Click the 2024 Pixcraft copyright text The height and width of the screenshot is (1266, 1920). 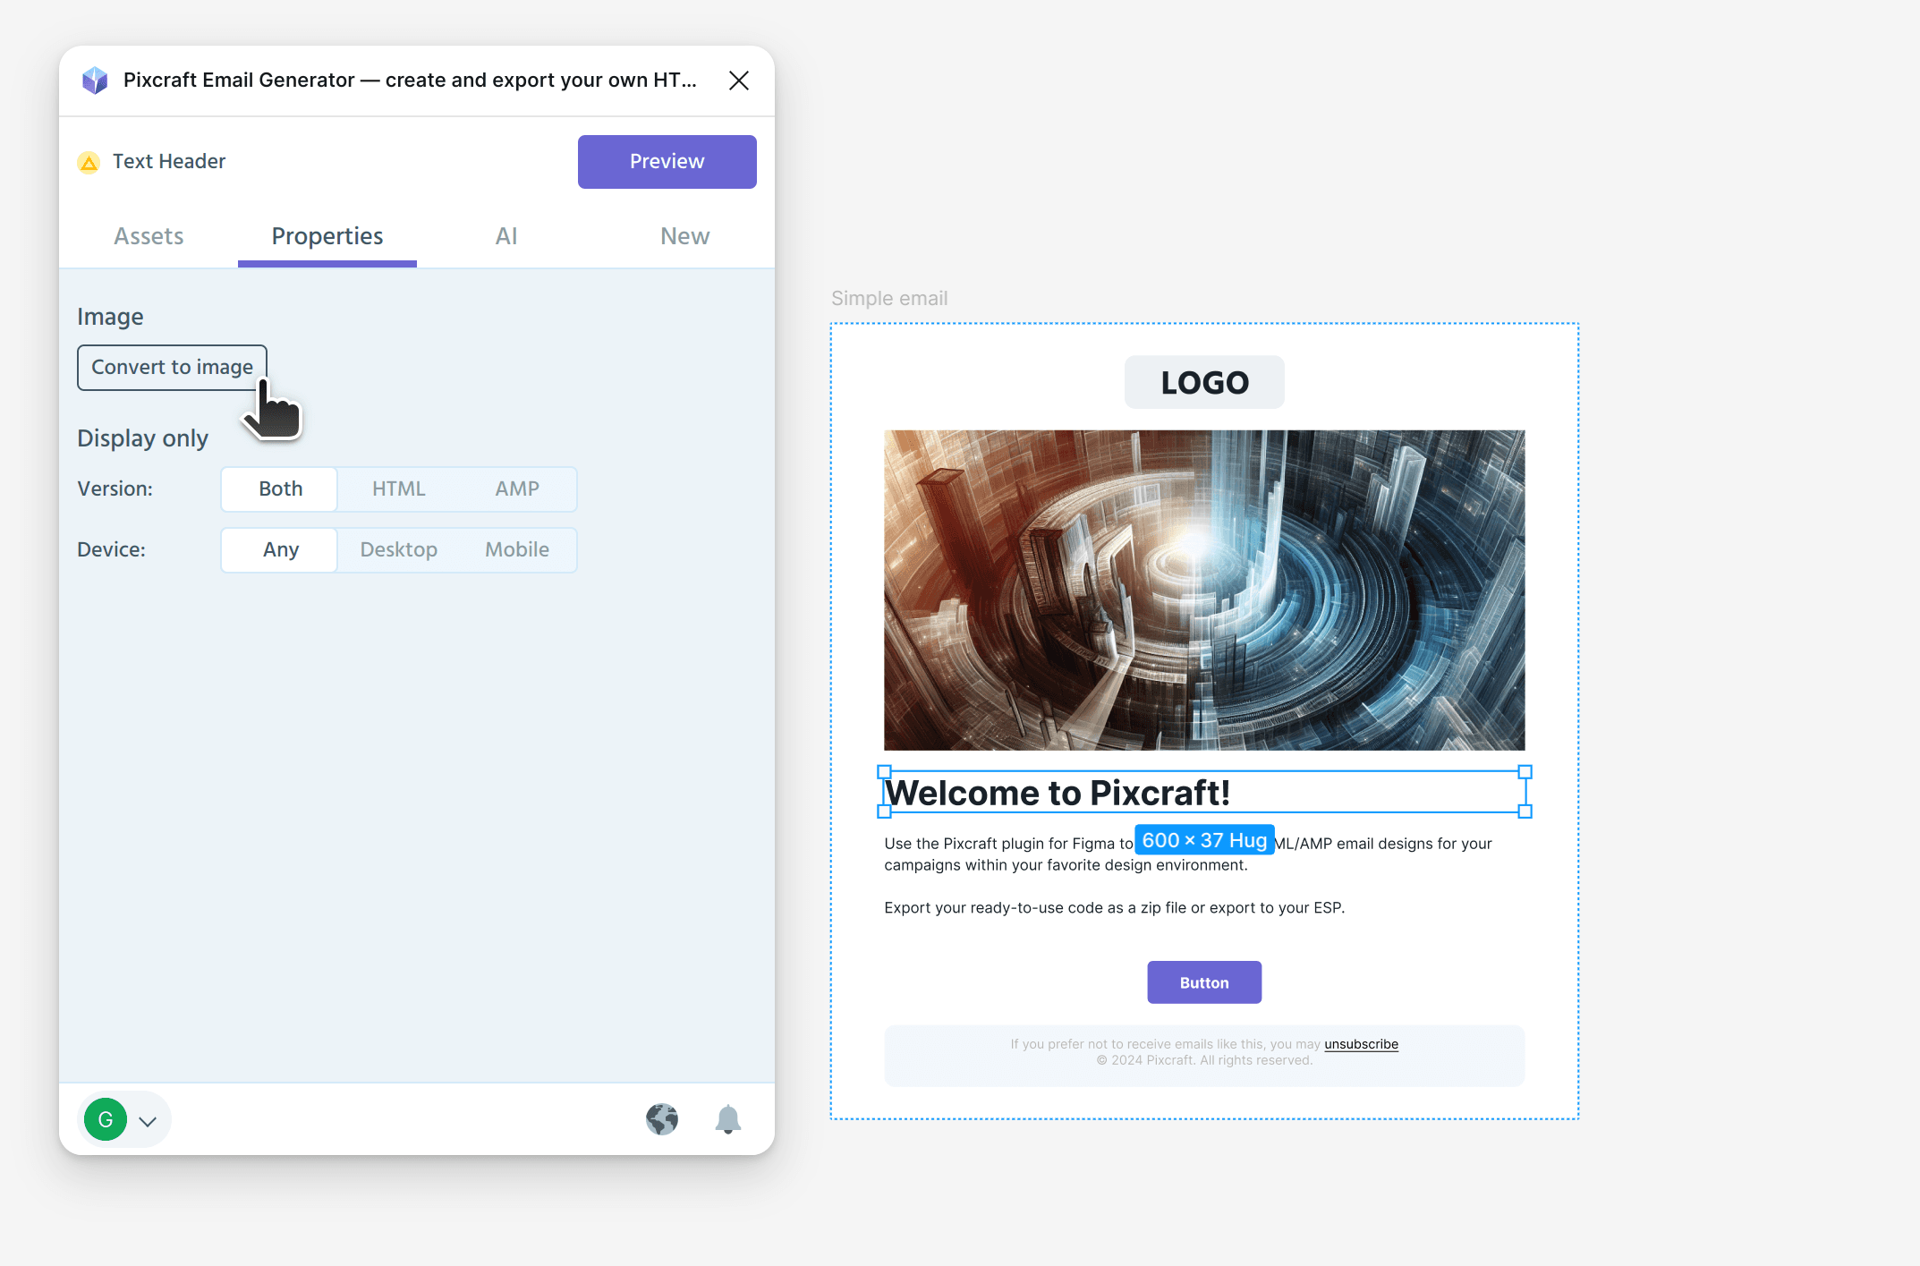[x=1204, y=1060]
